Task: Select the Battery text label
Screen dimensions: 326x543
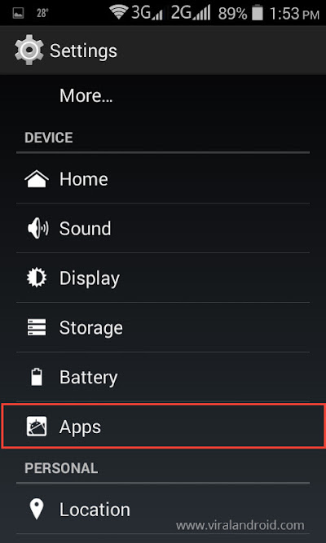Action: pos(89,377)
